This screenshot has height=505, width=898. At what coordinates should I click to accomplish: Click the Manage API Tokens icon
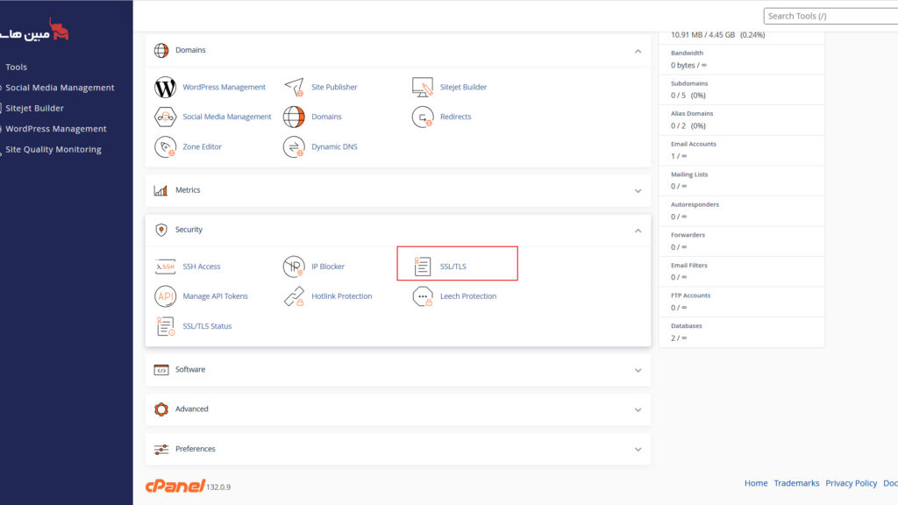[166, 296]
